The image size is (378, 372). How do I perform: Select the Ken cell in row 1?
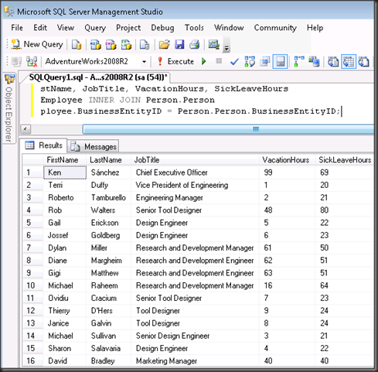[x=65, y=172]
